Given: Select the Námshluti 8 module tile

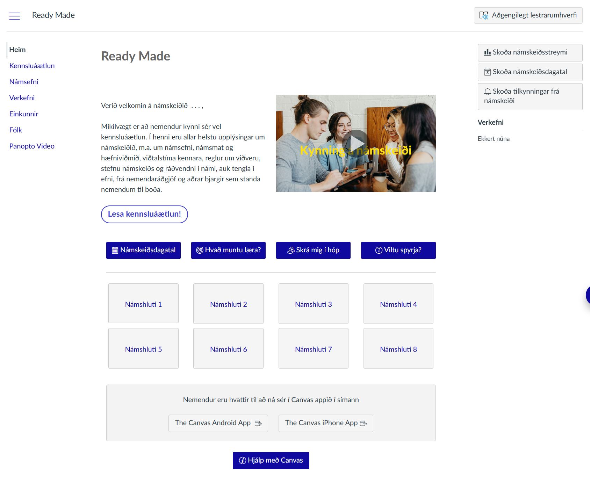Looking at the screenshot, I should coord(398,348).
